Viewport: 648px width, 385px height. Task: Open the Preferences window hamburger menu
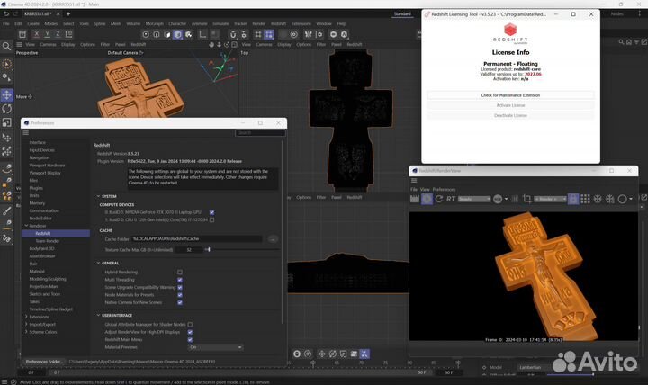click(x=26, y=132)
